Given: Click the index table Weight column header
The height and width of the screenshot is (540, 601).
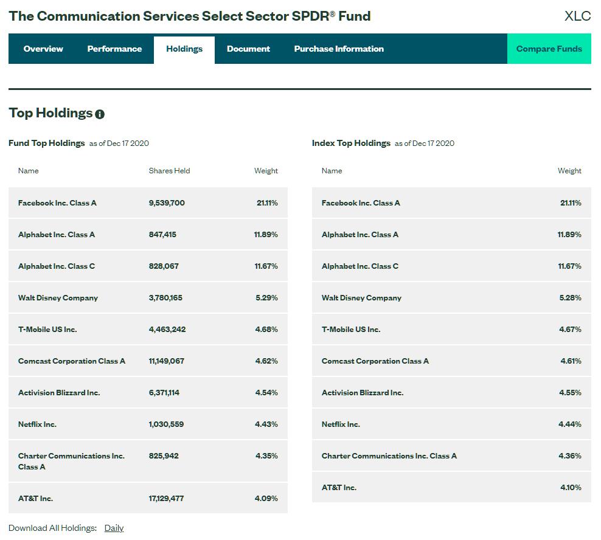Looking at the screenshot, I should tap(569, 171).
